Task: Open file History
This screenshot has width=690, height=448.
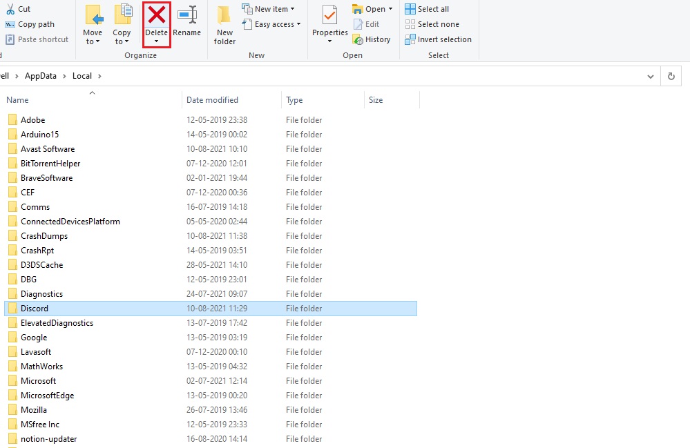Action: click(x=372, y=39)
